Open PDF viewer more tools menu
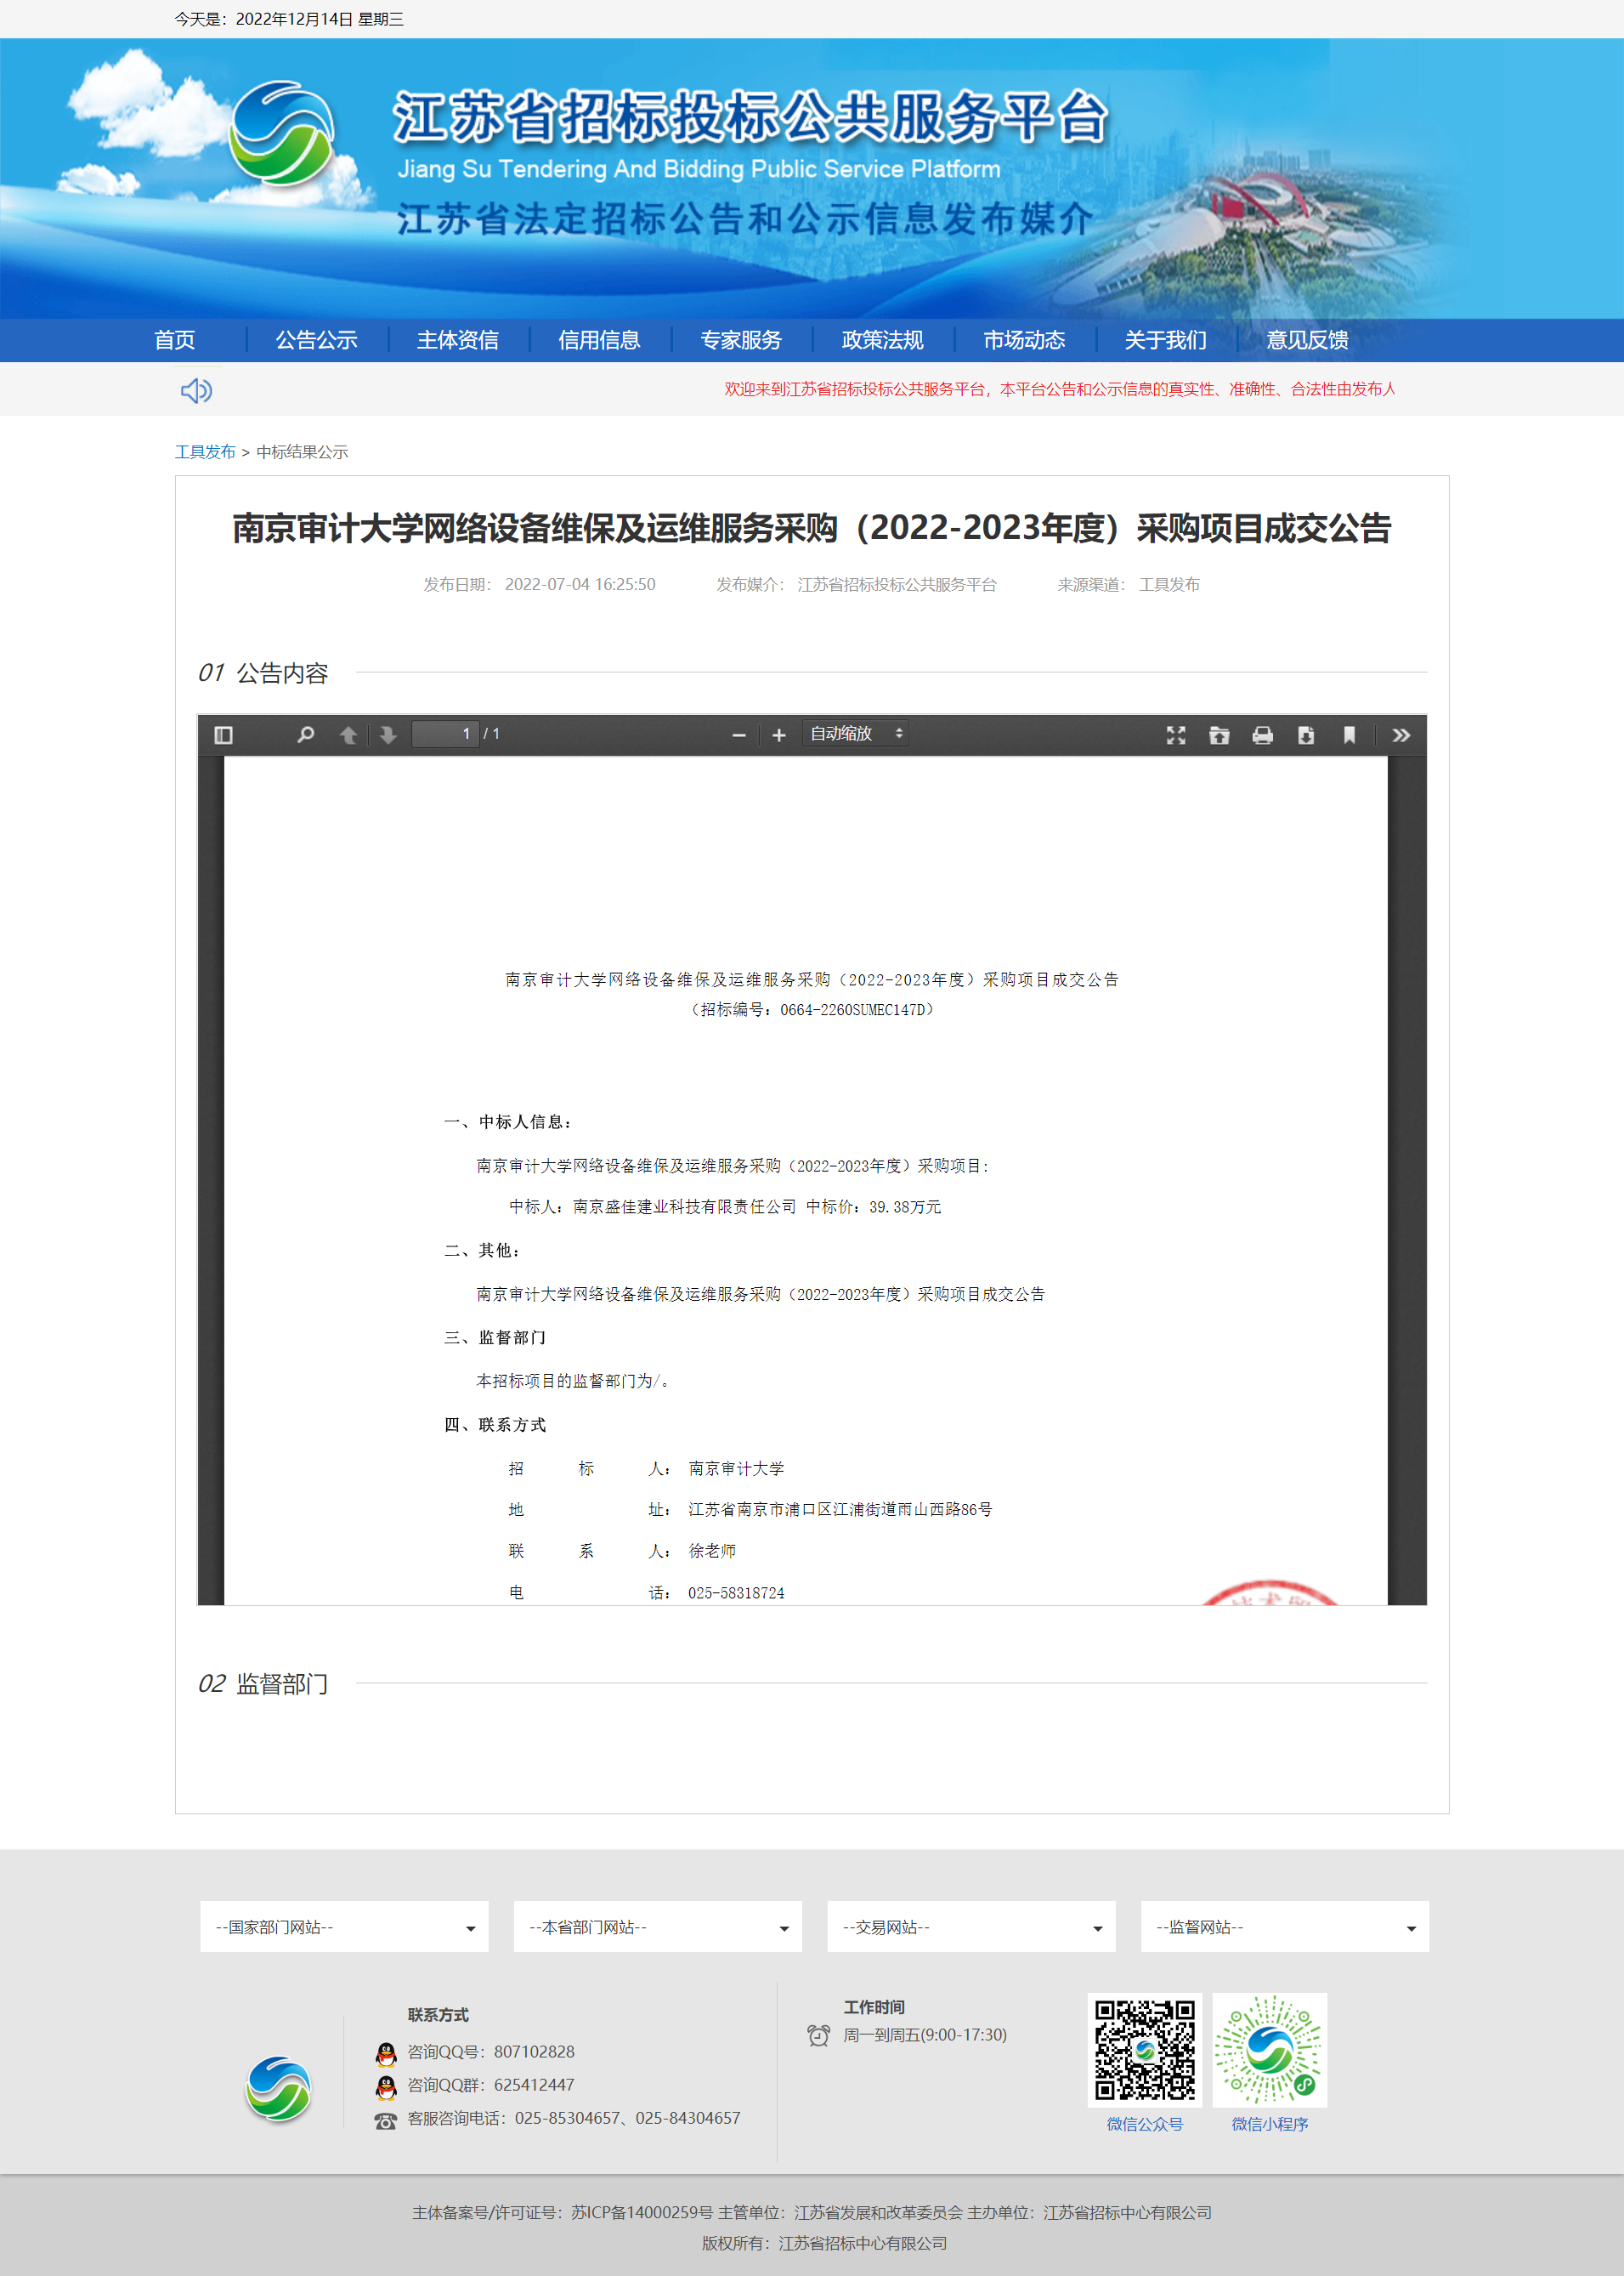Viewport: 1624px width, 2276px height. coord(1401,735)
